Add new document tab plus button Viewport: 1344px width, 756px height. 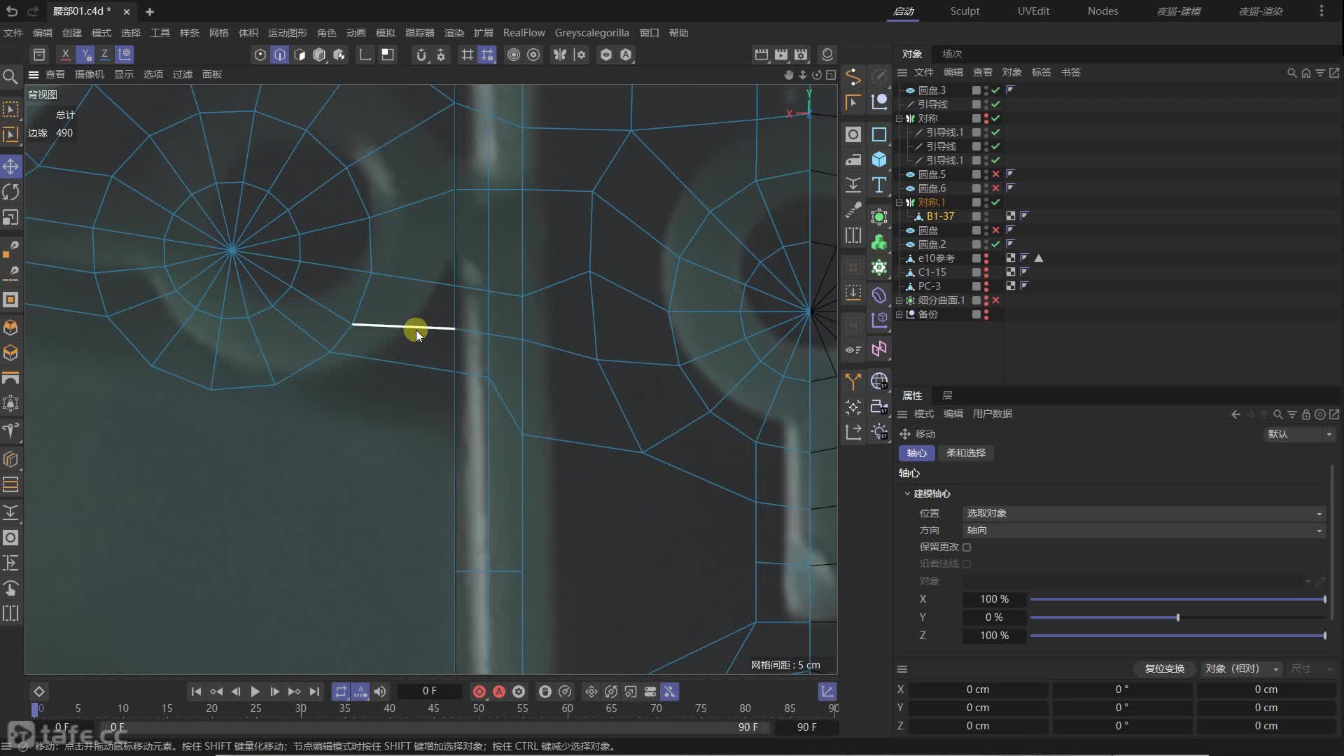point(150,12)
